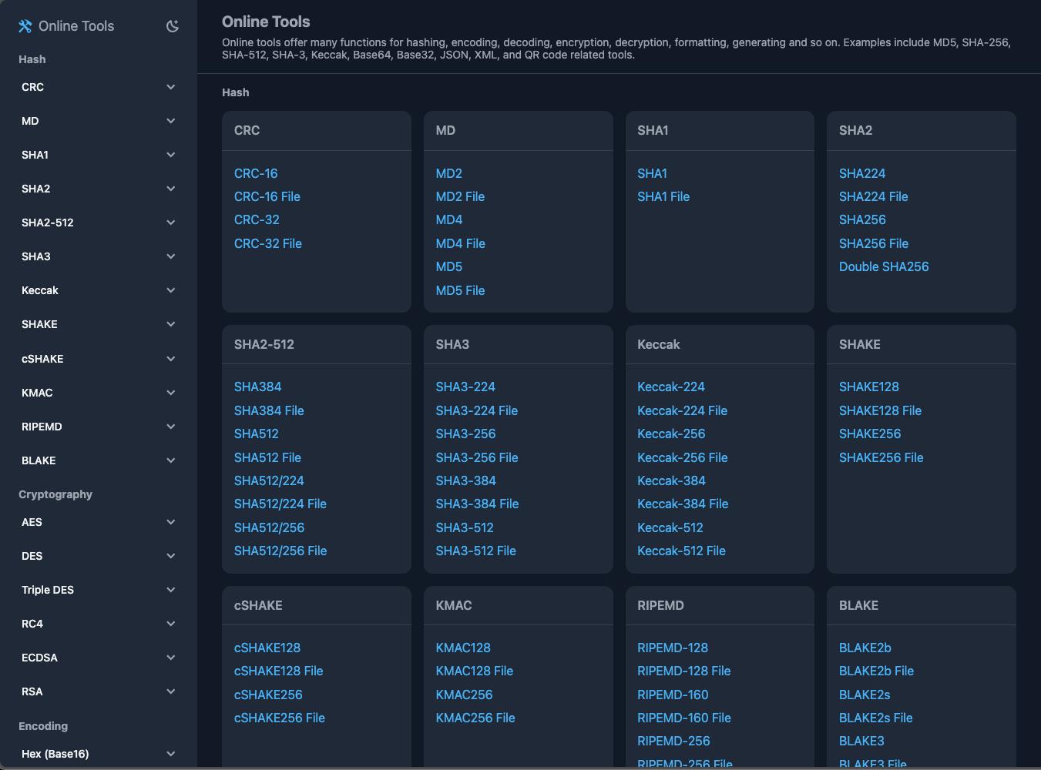
Task: Open the SHA1 sidebar menu item
Action: coord(99,155)
